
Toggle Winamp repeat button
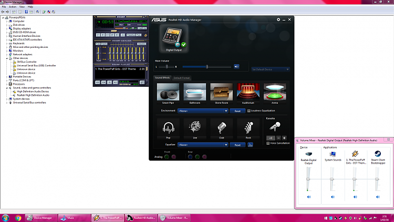click(x=139, y=35)
